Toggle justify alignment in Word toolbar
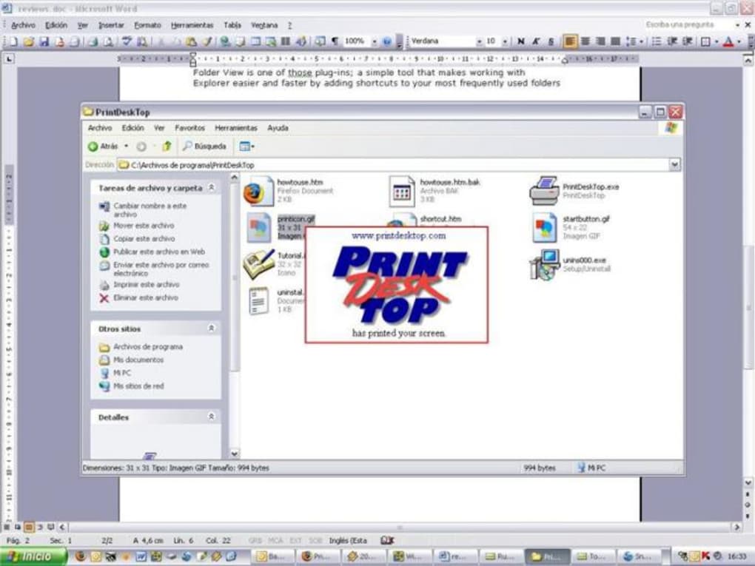Screen dimensions: 755x566 click(x=615, y=42)
